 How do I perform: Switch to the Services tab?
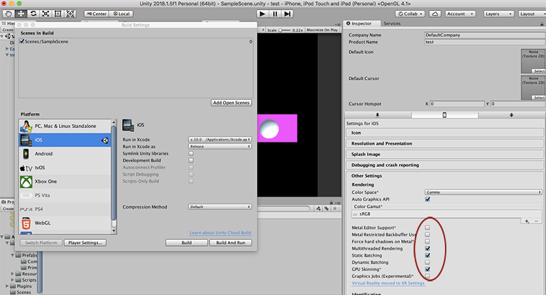point(392,24)
